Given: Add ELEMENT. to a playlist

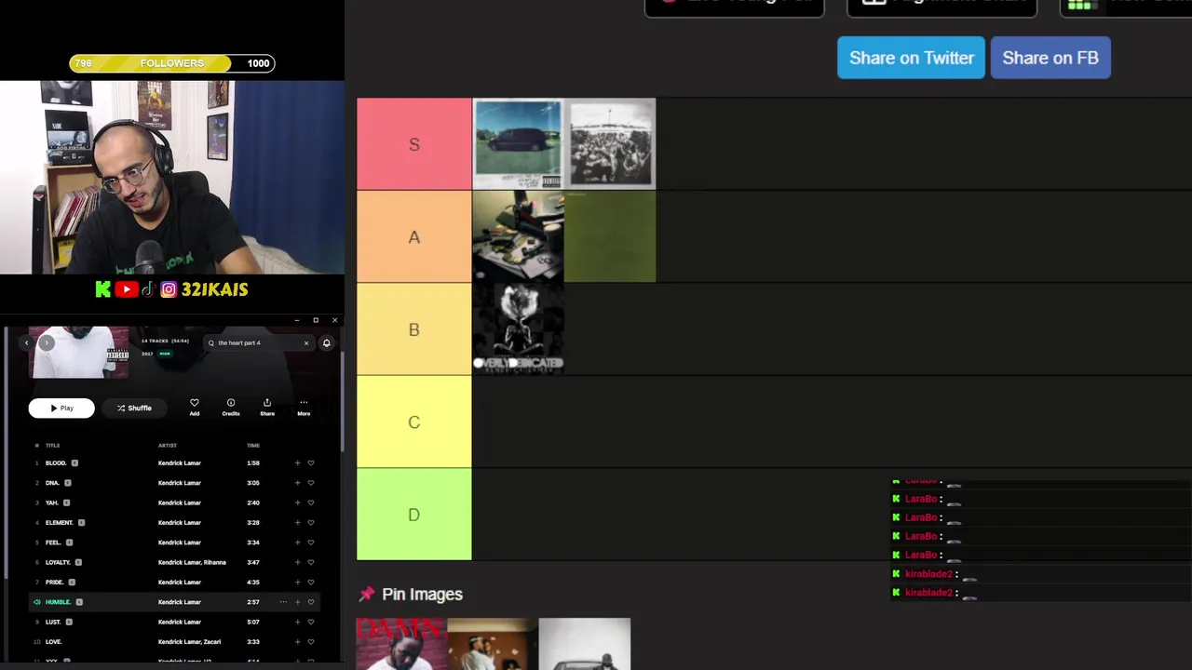Looking at the screenshot, I should tap(297, 523).
